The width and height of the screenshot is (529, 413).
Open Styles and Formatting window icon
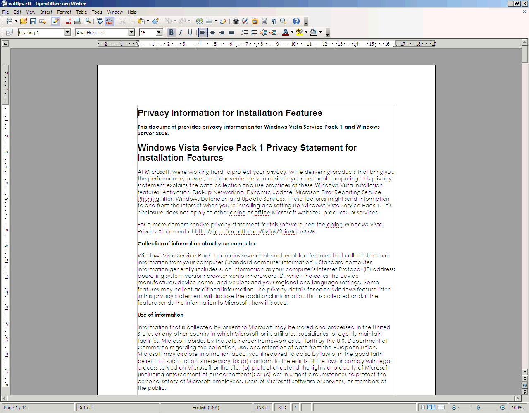point(9,32)
